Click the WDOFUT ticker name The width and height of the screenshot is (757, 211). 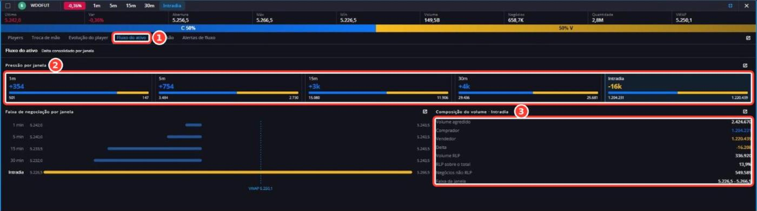(40, 5)
